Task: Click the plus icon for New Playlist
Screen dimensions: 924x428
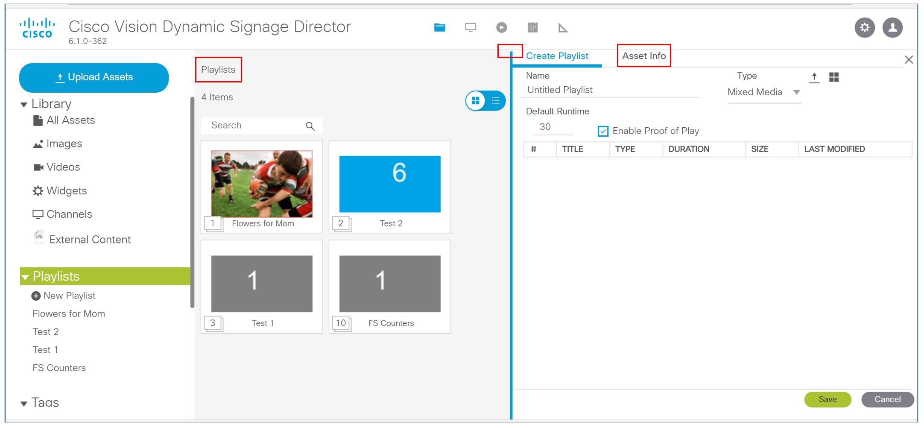Action: pyautogui.click(x=36, y=296)
